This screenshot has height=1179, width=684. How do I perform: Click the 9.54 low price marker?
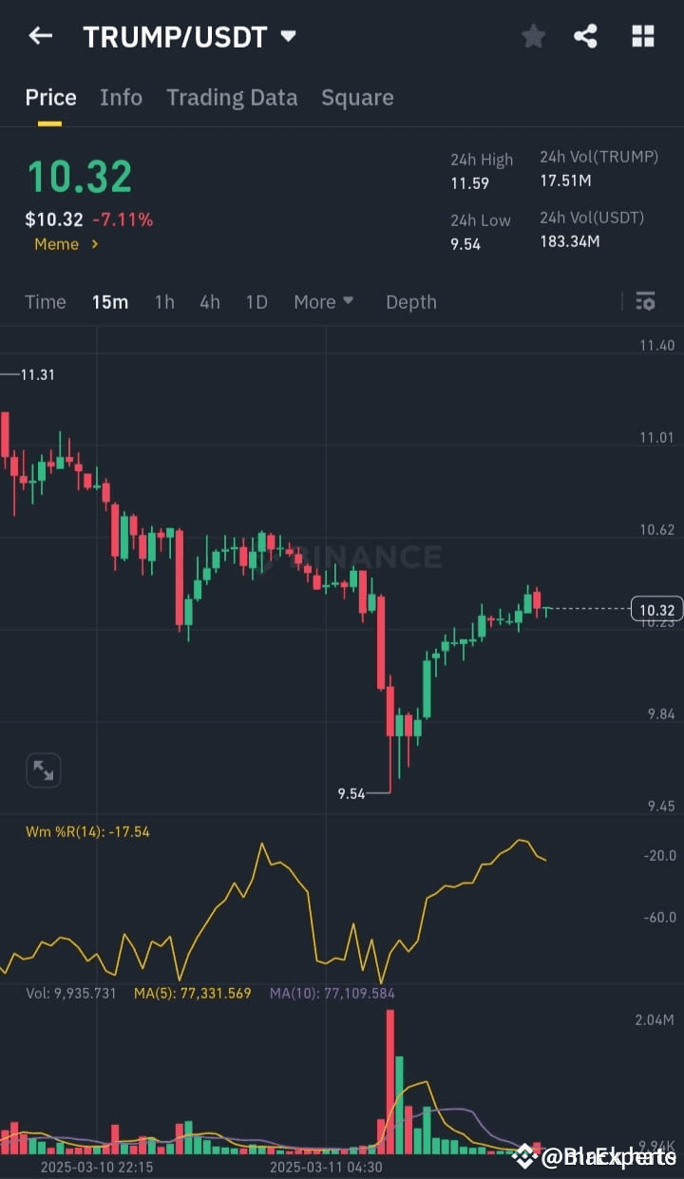pyautogui.click(x=351, y=793)
